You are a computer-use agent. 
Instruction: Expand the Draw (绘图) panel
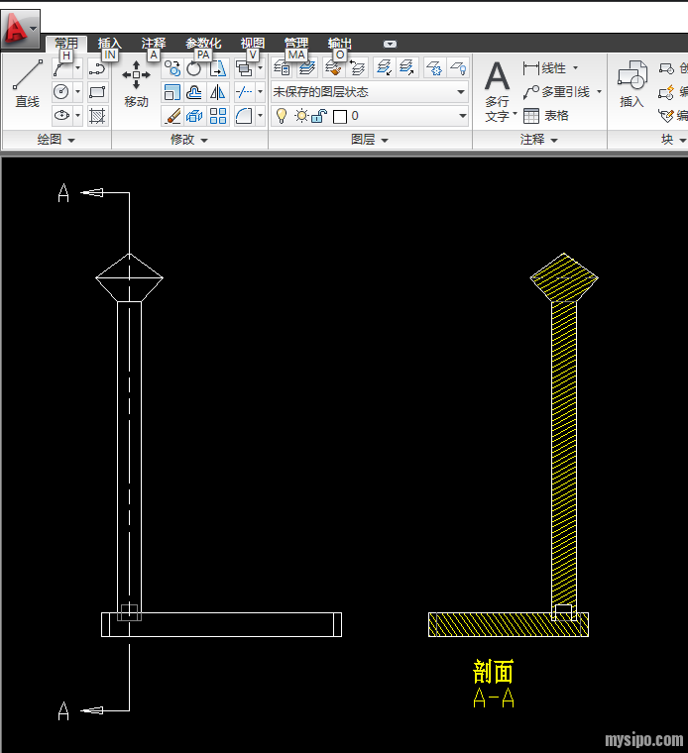[x=56, y=140]
